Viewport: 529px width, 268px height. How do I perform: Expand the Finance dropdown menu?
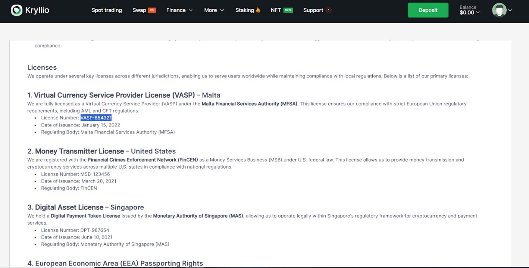(x=180, y=10)
